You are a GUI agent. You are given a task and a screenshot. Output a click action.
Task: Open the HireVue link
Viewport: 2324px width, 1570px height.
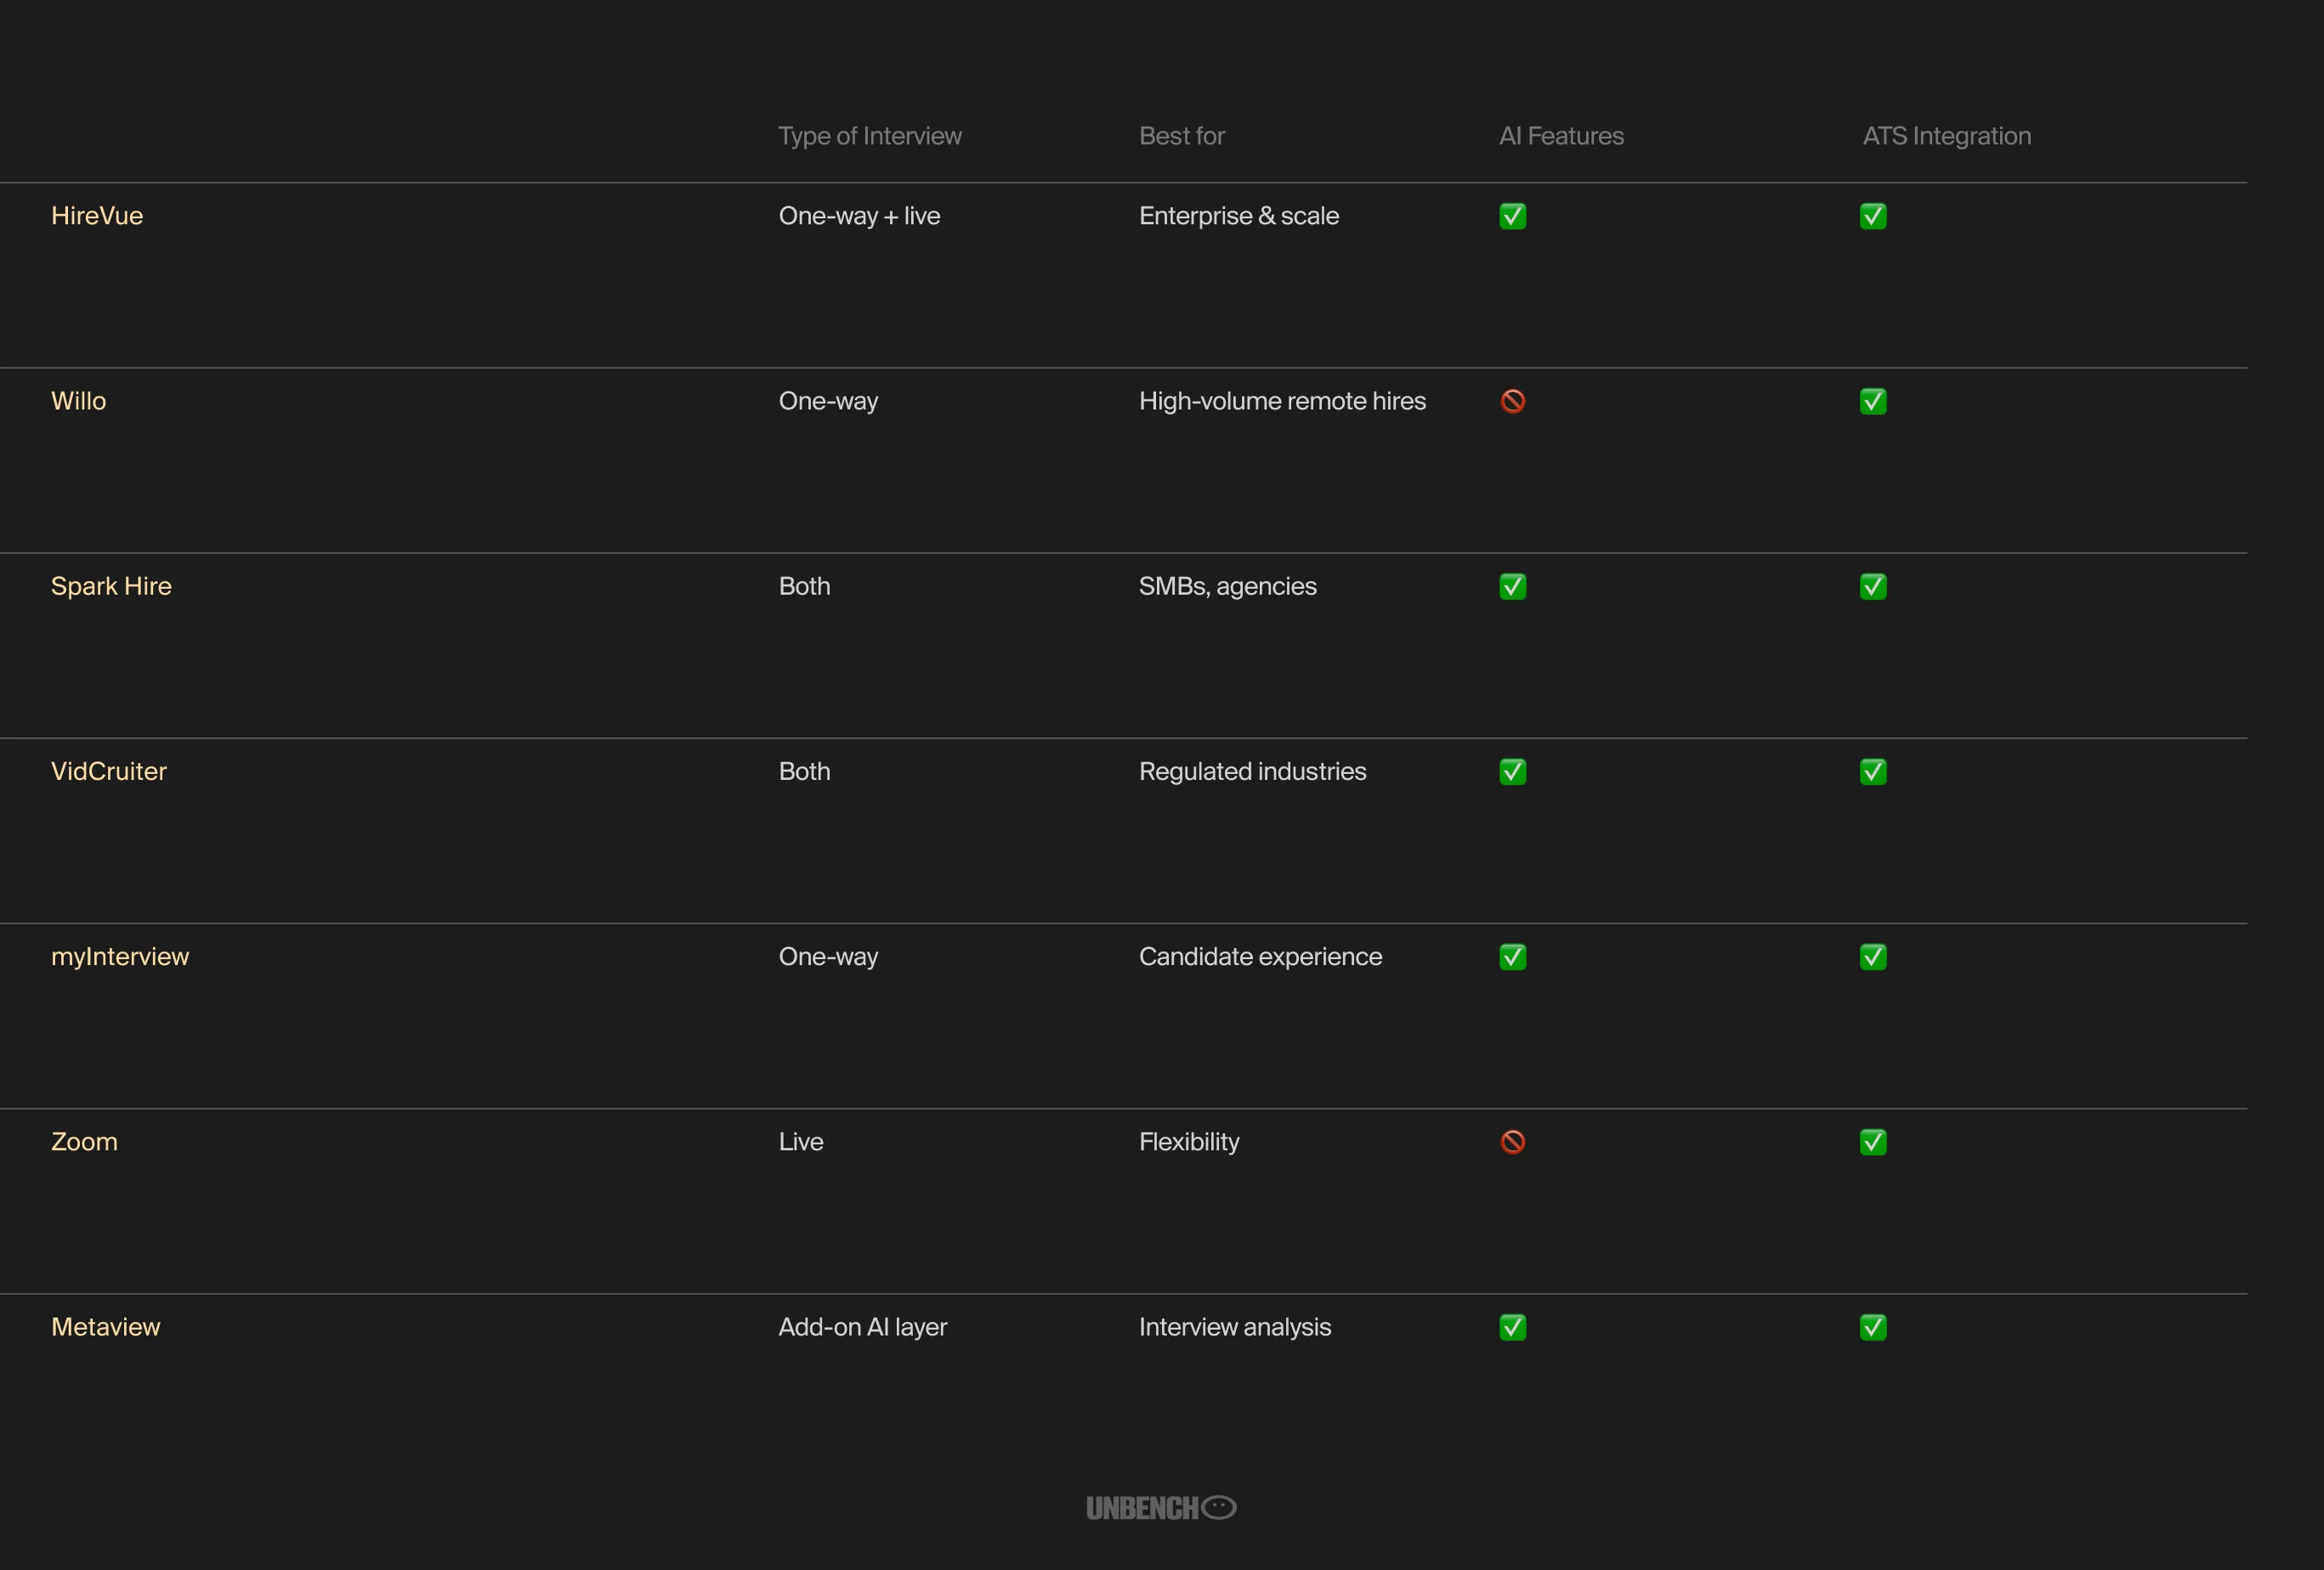(x=97, y=216)
